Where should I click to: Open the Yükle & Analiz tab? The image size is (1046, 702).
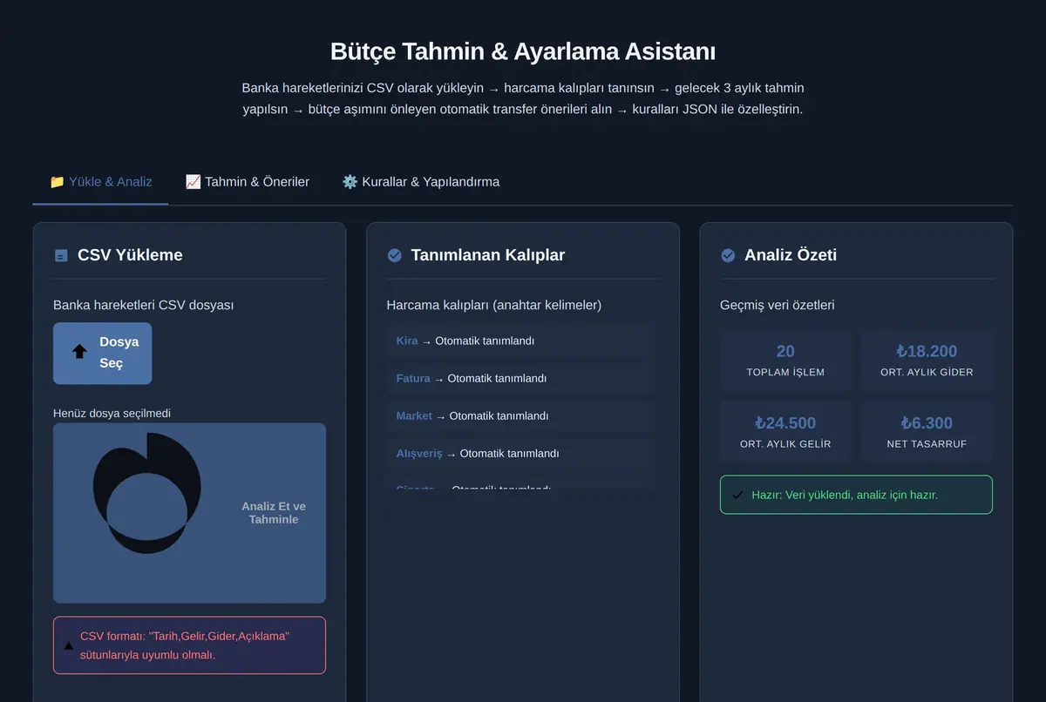point(100,182)
